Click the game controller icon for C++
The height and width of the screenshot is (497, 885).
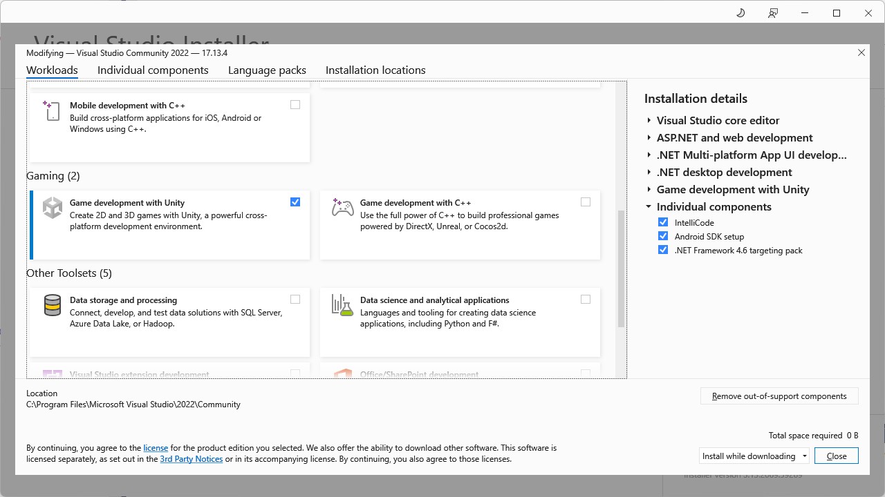click(x=343, y=208)
